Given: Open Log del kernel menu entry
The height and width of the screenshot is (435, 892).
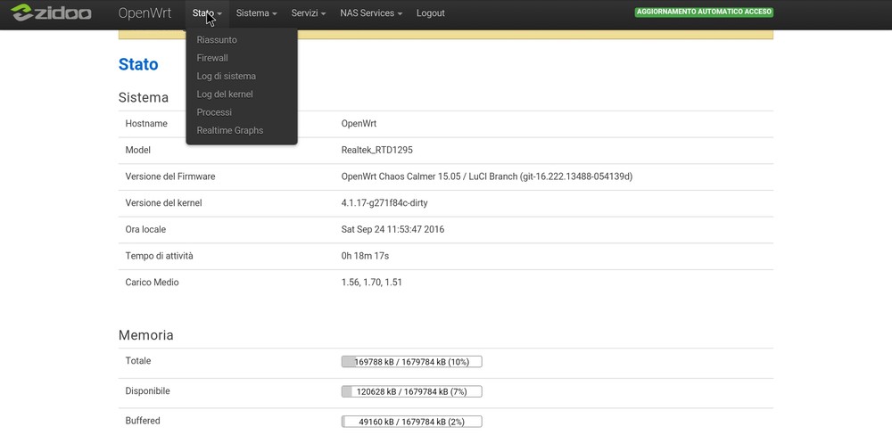Looking at the screenshot, I should click(225, 94).
